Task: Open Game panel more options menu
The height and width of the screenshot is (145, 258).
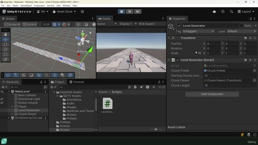Action: tap(163, 19)
